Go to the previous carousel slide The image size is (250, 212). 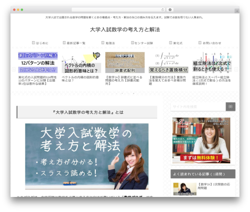pyautogui.click(x=13, y=69)
